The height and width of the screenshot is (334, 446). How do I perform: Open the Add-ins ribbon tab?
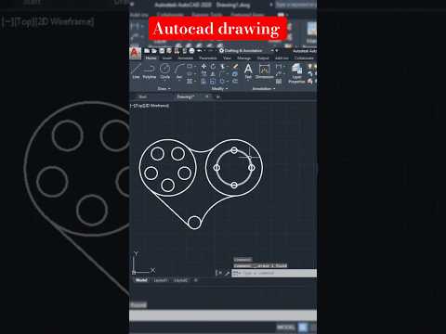(282, 58)
